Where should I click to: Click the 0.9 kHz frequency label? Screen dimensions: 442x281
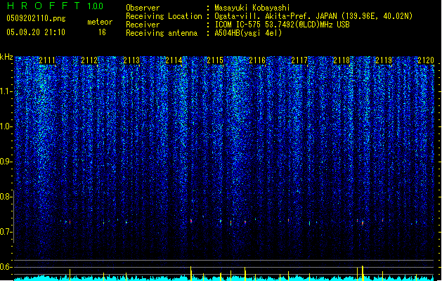point(6,162)
